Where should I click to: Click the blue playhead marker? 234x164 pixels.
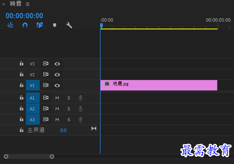pyautogui.click(x=101, y=26)
